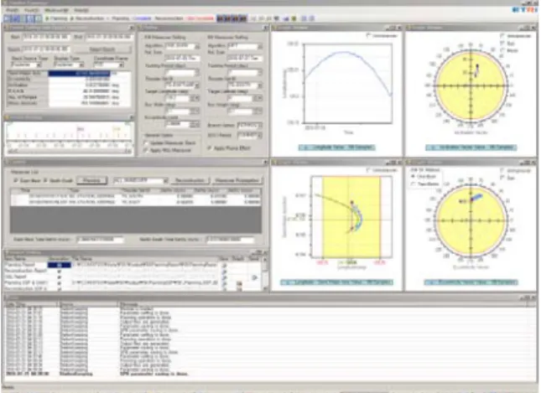The width and height of the screenshot is (541, 393).
Task: Click the Send icon in WOL Report row
Action: tap(255, 277)
